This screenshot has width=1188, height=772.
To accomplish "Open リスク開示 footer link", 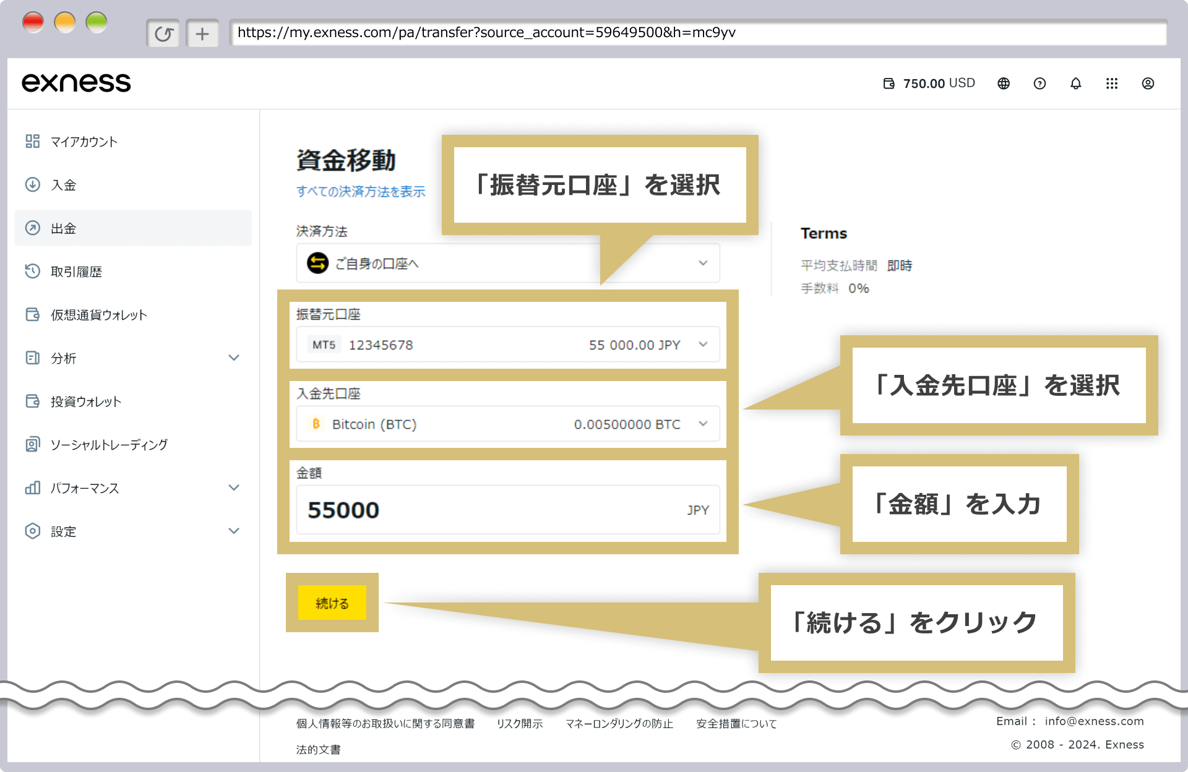I will coord(520,723).
